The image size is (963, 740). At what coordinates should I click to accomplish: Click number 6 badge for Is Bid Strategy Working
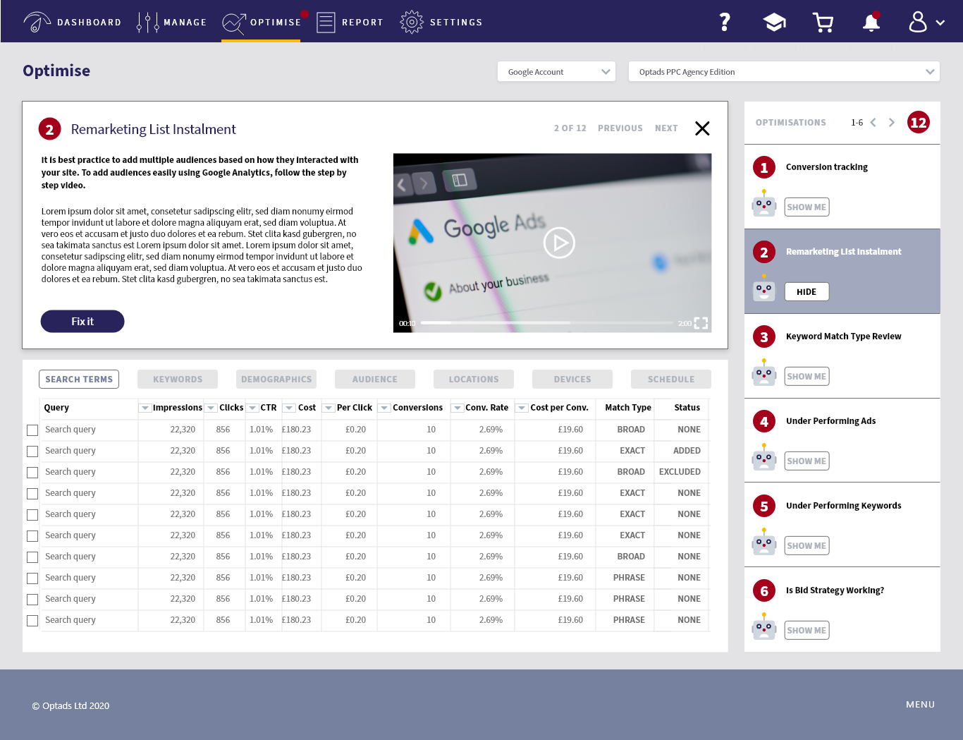point(764,590)
